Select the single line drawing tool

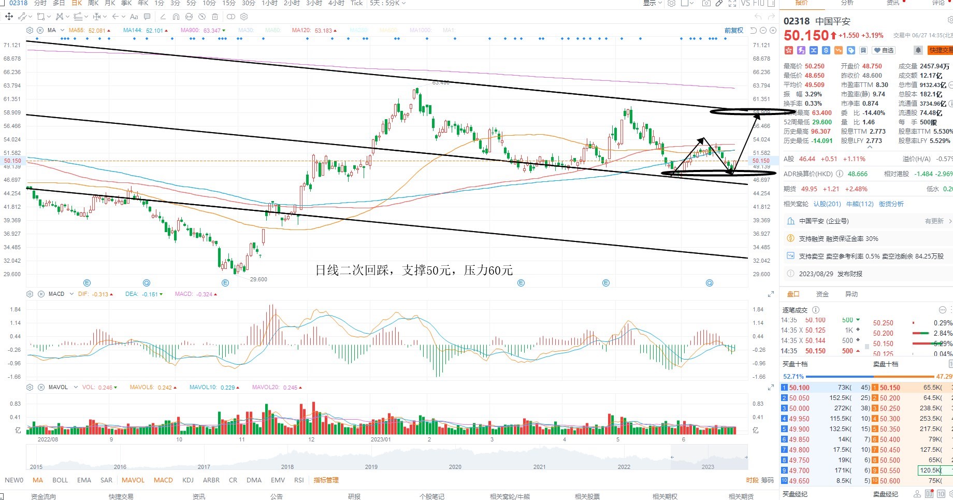coord(163,17)
